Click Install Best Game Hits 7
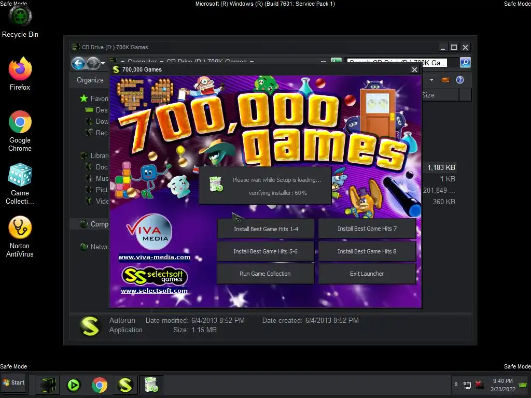The image size is (531, 398). point(367,229)
